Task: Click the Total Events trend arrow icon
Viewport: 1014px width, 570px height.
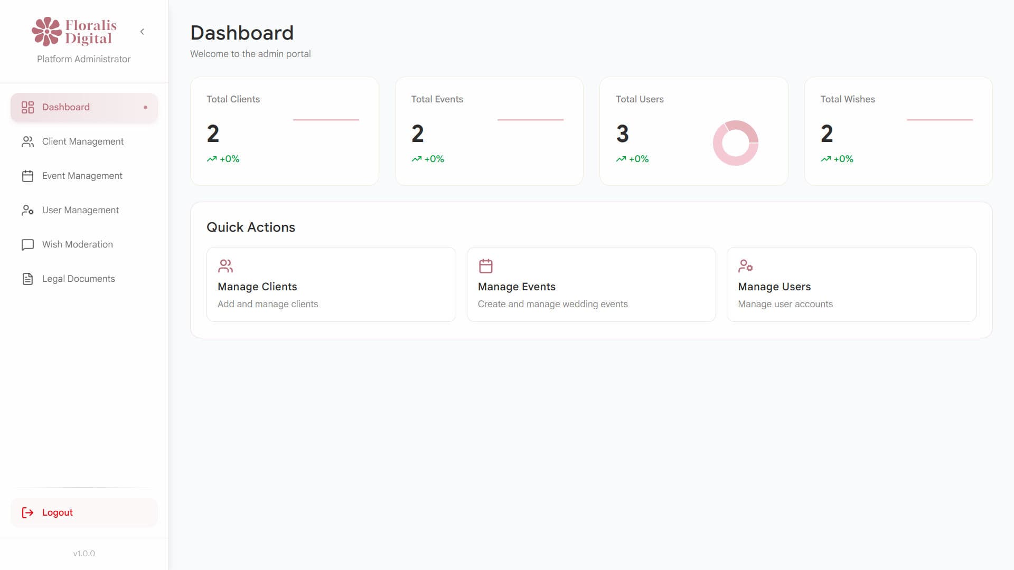Action: click(416, 159)
